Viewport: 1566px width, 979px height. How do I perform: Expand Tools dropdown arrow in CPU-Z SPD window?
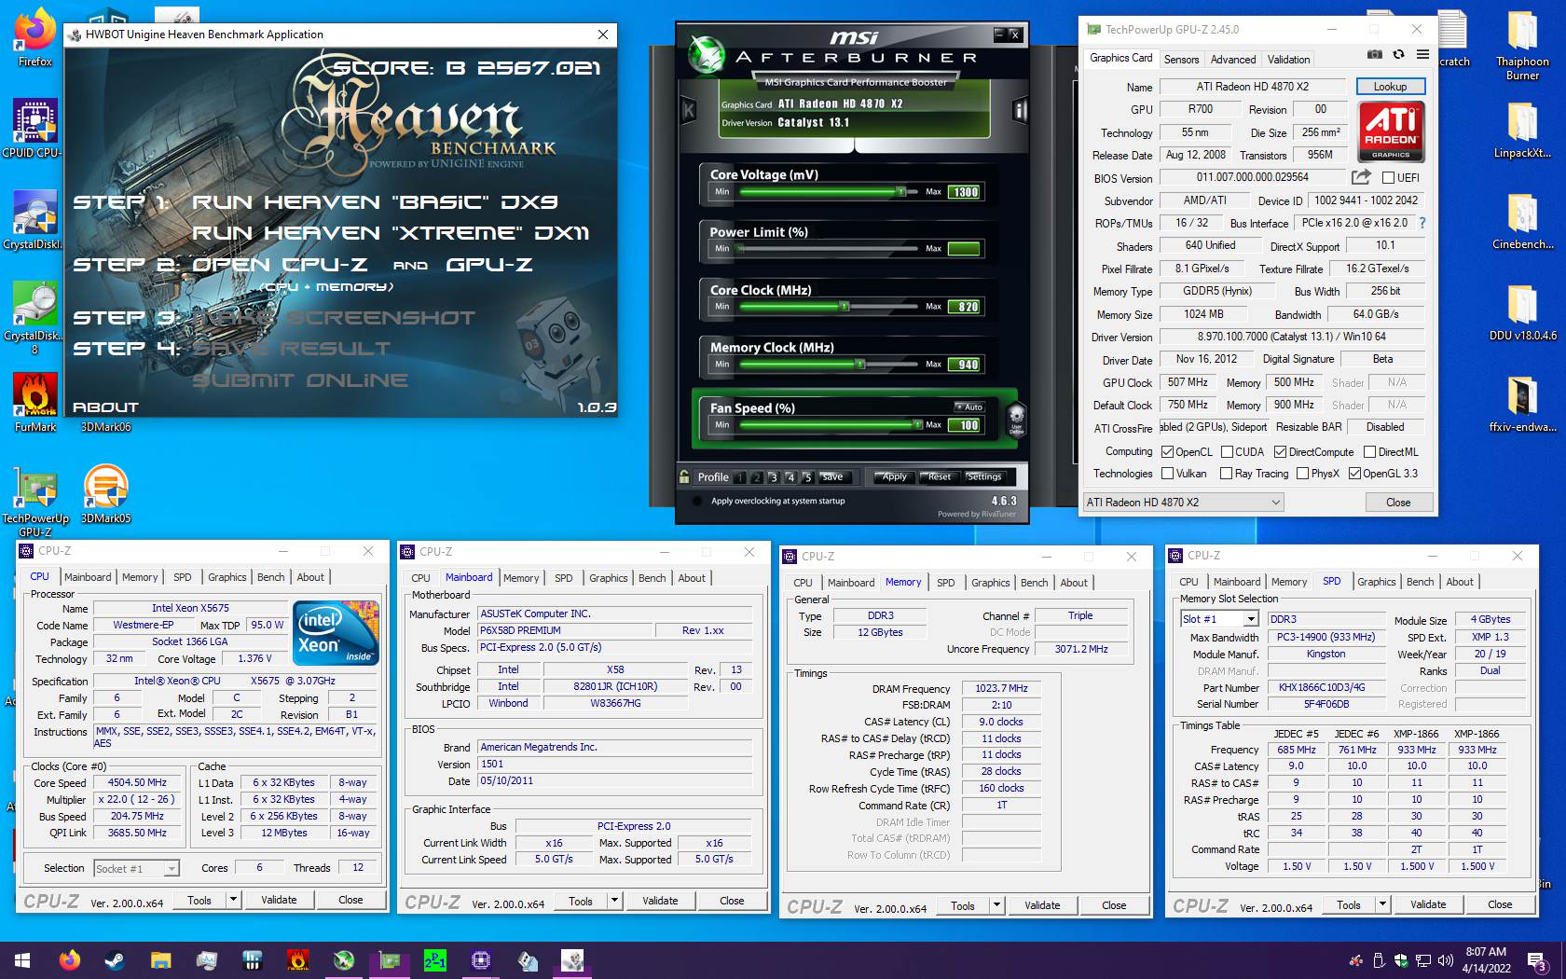(x=1382, y=904)
